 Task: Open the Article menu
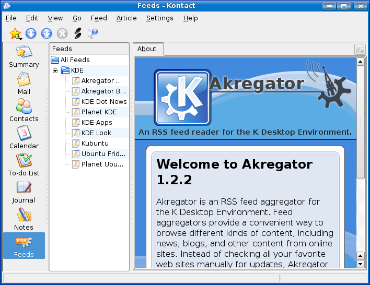(126, 18)
